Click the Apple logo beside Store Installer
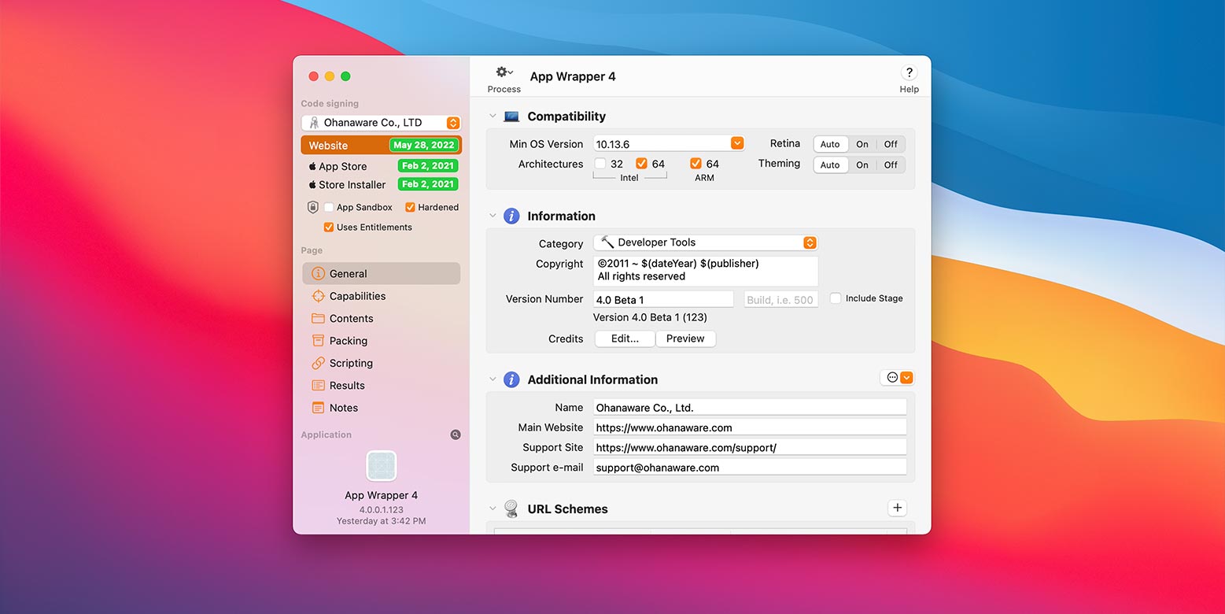The height and width of the screenshot is (614, 1225). tap(312, 184)
